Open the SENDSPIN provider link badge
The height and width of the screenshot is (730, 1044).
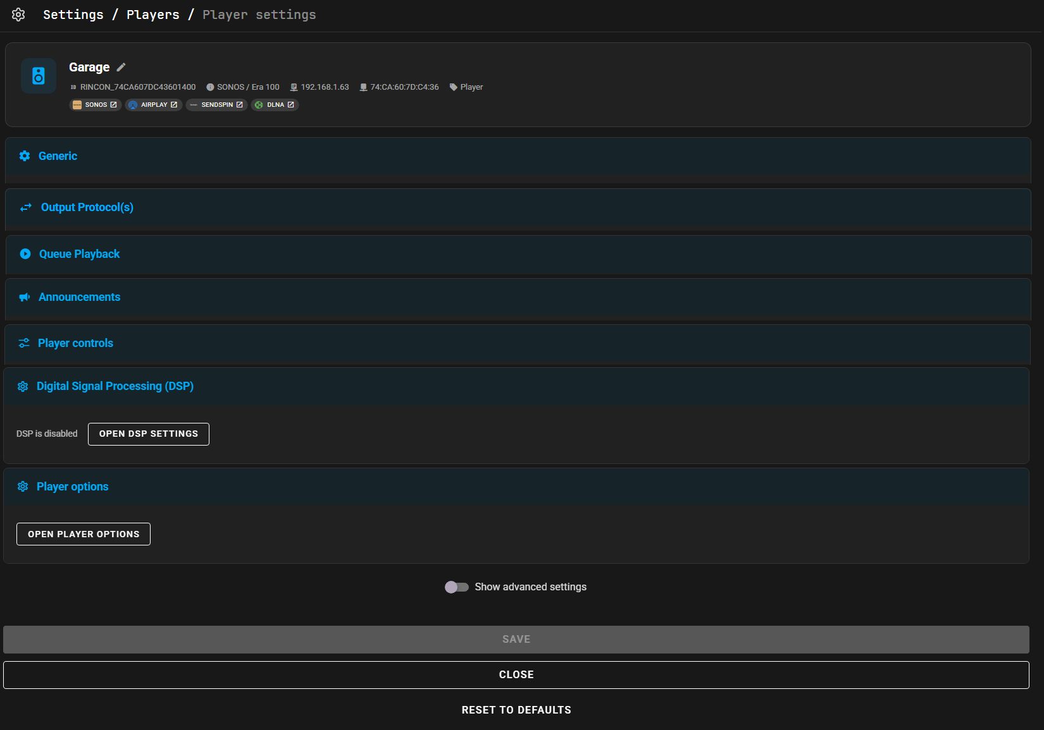216,105
